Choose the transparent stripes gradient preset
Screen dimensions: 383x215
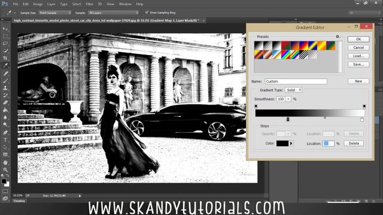click(x=303, y=54)
